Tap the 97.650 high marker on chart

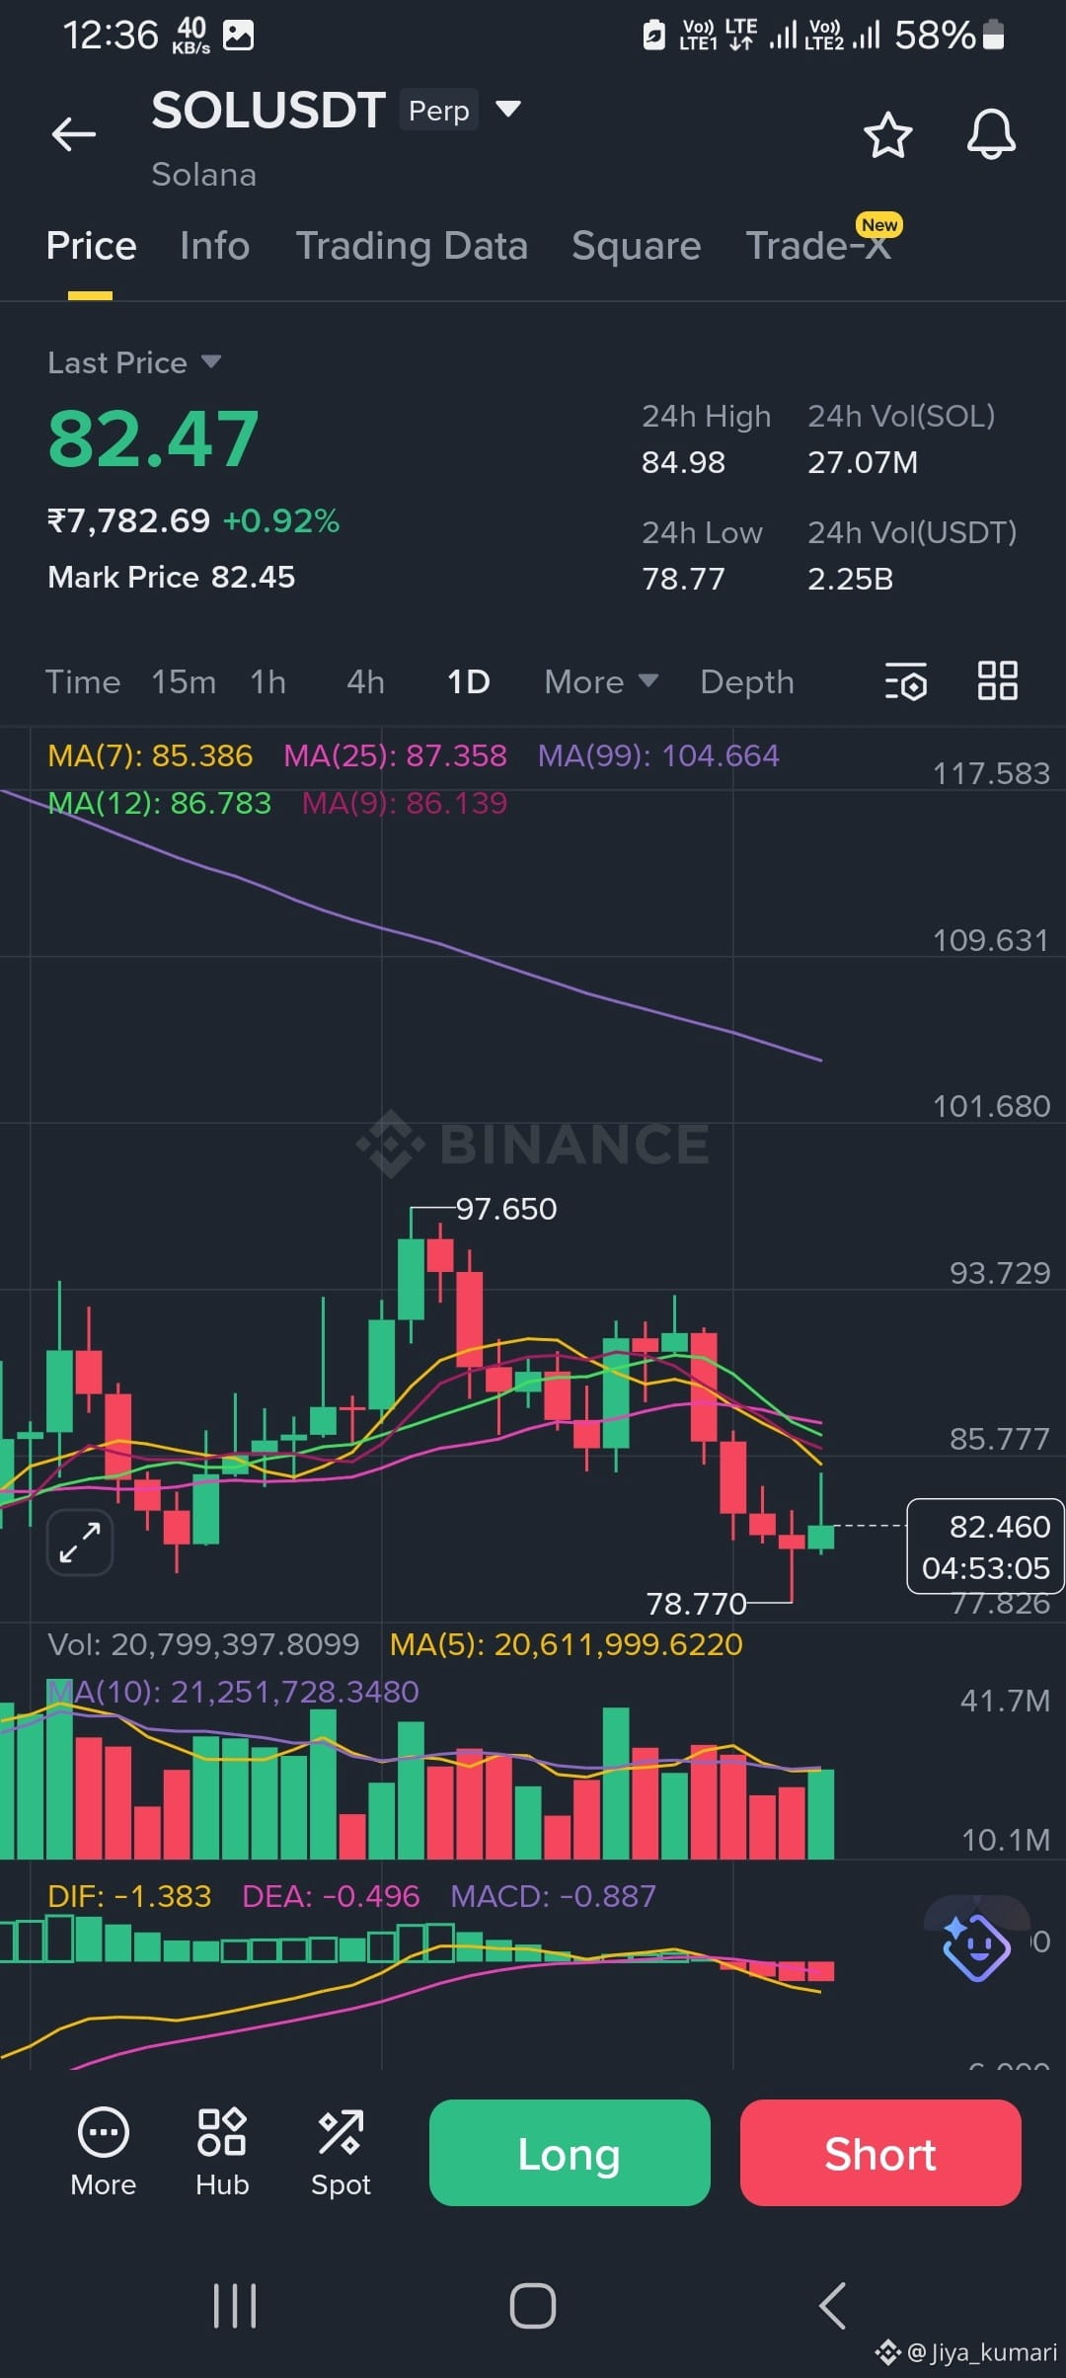pos(506,1209)
